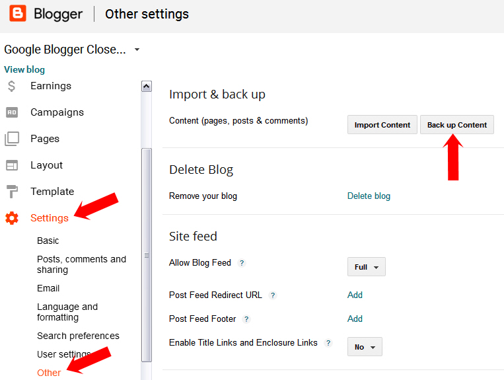Select the Other settings item
504x380 pixels.
(49, 373)
